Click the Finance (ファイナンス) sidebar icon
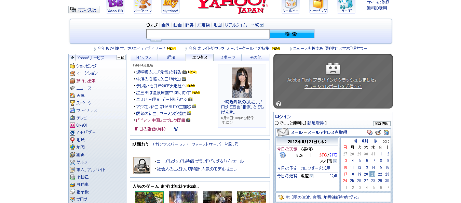This screenshot has width=461, height=203. click(72, 110)
